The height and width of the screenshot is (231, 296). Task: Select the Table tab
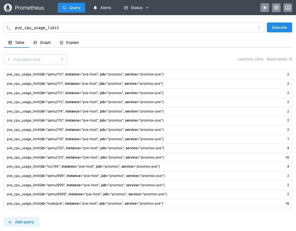16,43
